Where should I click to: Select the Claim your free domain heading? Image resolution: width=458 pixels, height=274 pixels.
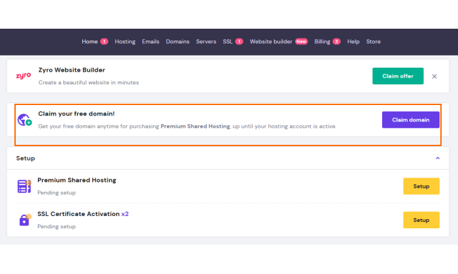tap(77, 114)
